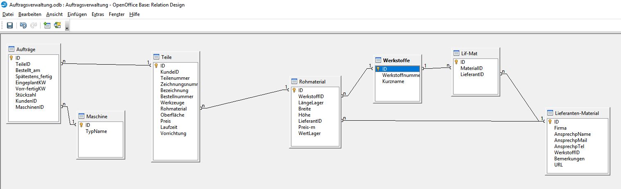The height and width of the screenshot is (189, 621).
Task: Open the Einfügen menu
Action: click(x=77, y=14)
